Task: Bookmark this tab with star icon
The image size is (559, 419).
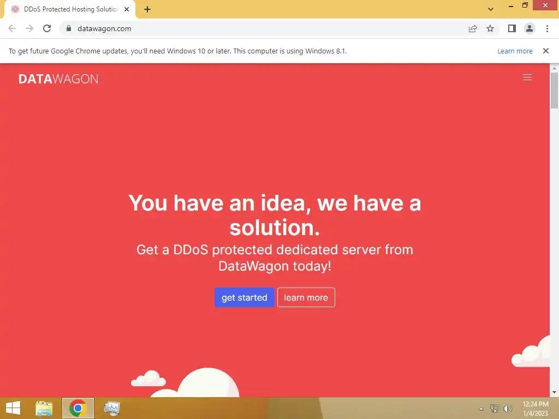Action: click(x=490, y=28)
